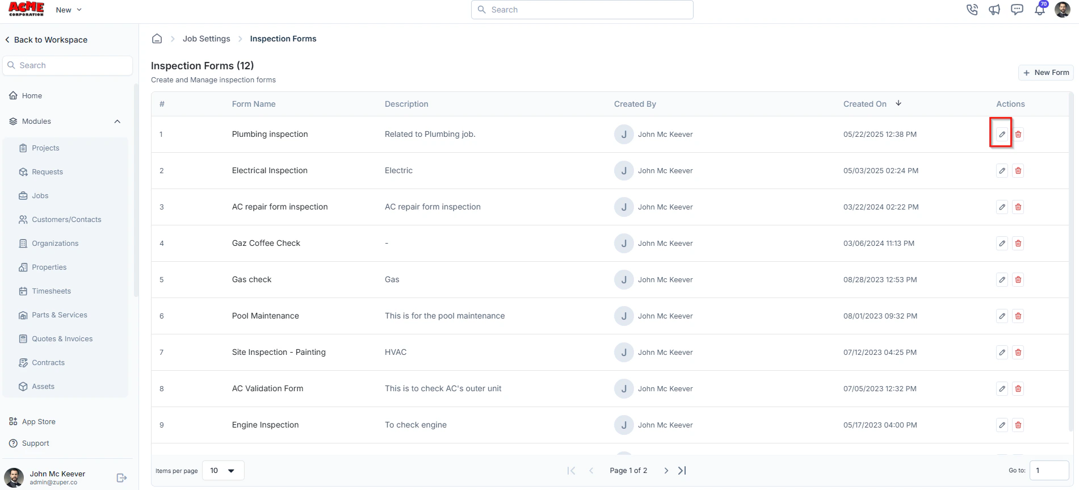
Task: Click the Form Name column header
Action: pyautogui.click(x=254, y=104)
